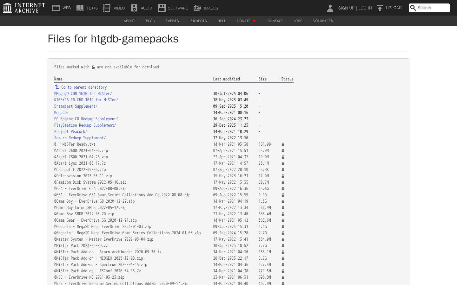Image resolution: width=457 pixels, height=285 pixels.
Task: Click the Name column header
Action: pyautogui.click(x=58, y=79)
